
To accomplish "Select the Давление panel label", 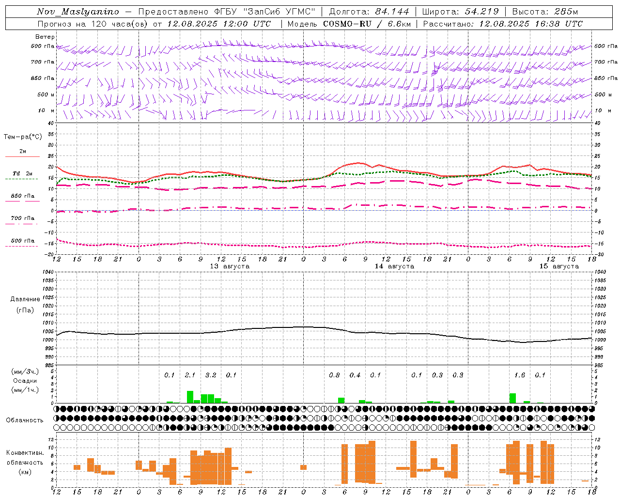I will 25,299.
